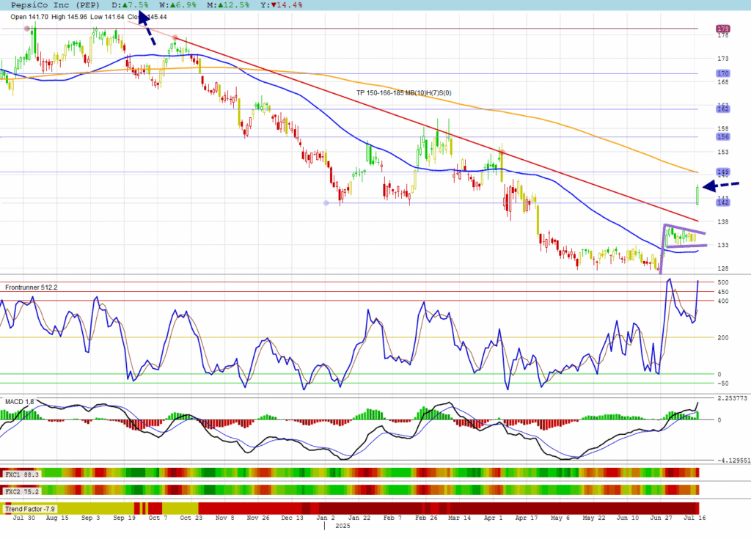Select the daily change D: 7.5% value
The height and width of the screenshot is (539, 751).
coord(131,5)
